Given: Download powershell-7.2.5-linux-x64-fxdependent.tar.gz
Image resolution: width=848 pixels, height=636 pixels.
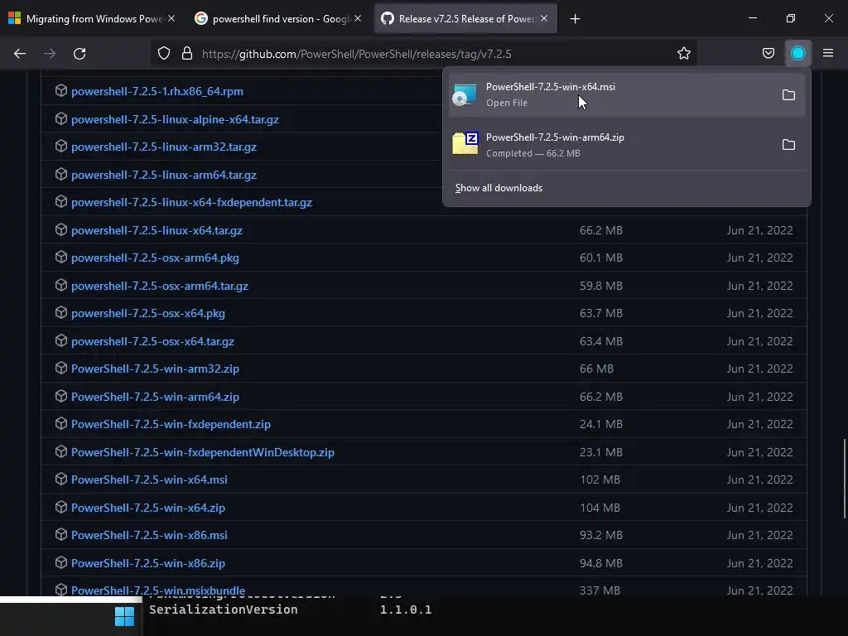Looking at the screenshot, I should click(x=191, y=202).
